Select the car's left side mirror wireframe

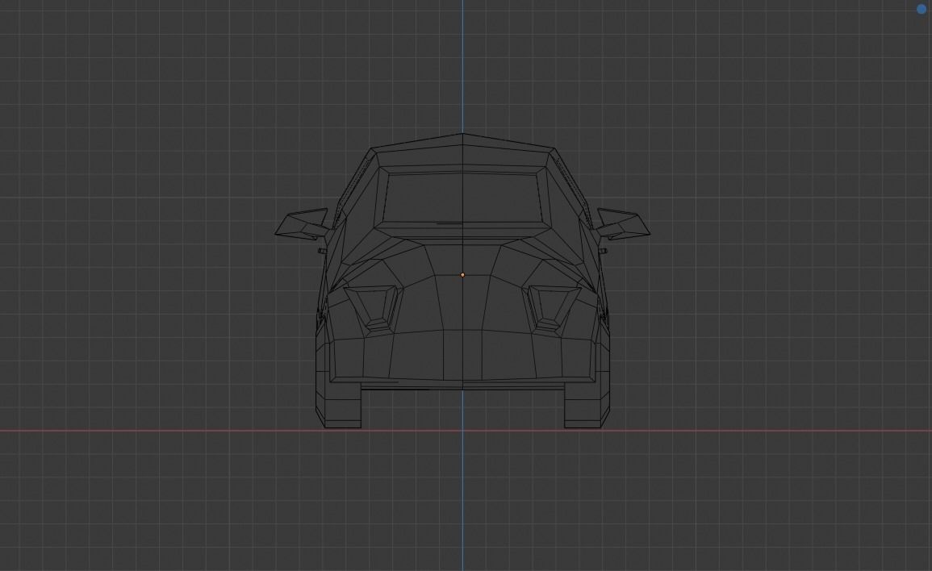click(302, 224)
